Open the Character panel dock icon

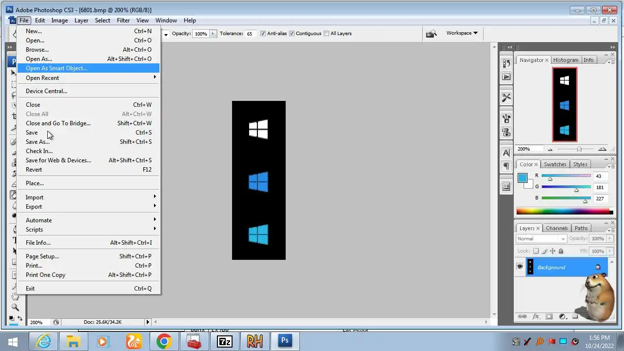[507, 153]
